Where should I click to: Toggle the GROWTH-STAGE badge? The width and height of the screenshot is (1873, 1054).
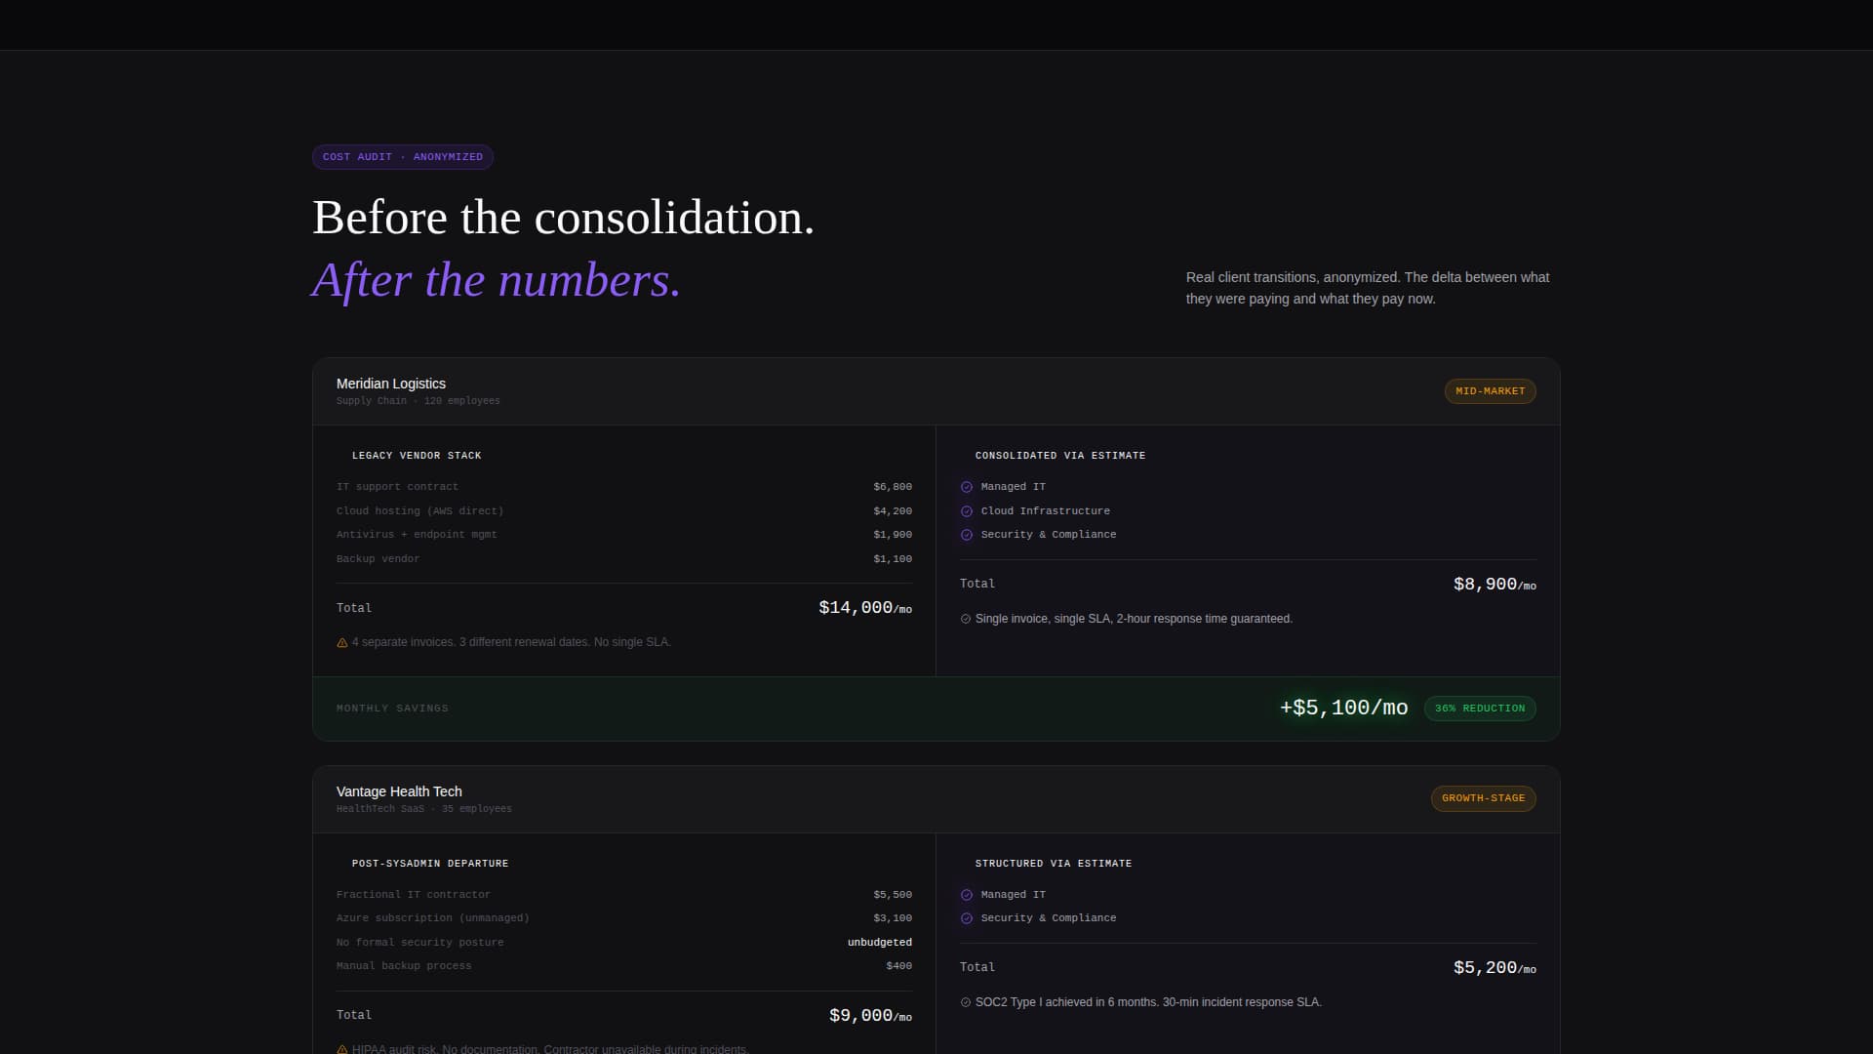(x=1483, y=797)
